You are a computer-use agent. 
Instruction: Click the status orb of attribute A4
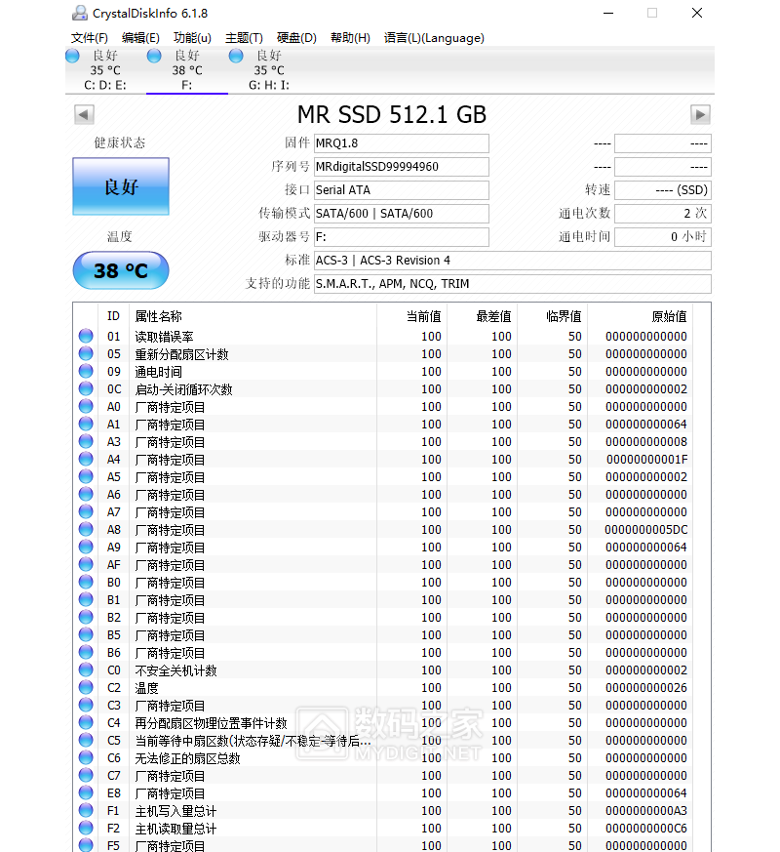coord(86,459)
